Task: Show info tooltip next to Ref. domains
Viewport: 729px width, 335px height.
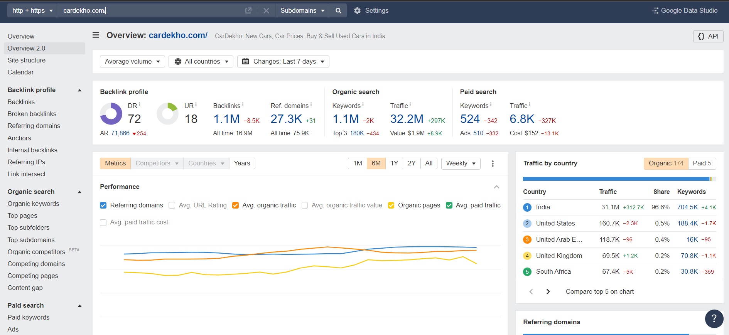Action: (311, 104)
